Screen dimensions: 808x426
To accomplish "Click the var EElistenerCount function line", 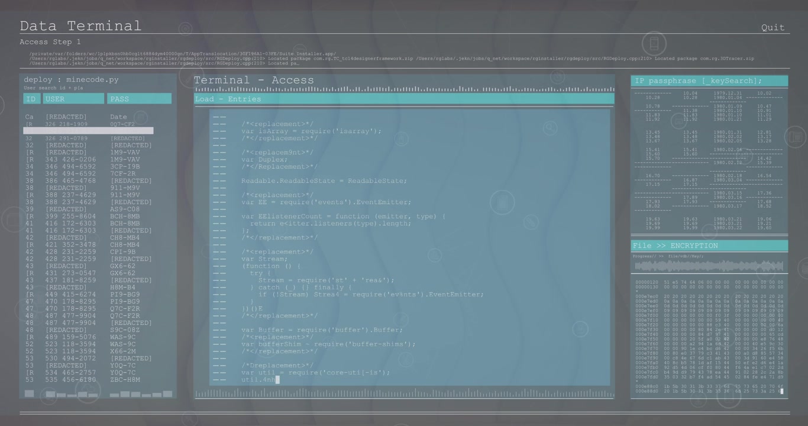I will click(x=343, y=217).
